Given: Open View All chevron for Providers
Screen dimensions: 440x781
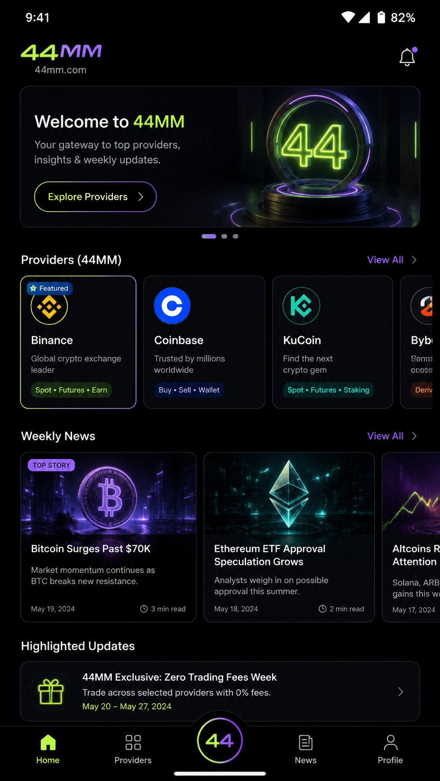Looking at the screenshot, I should [414, 260].
